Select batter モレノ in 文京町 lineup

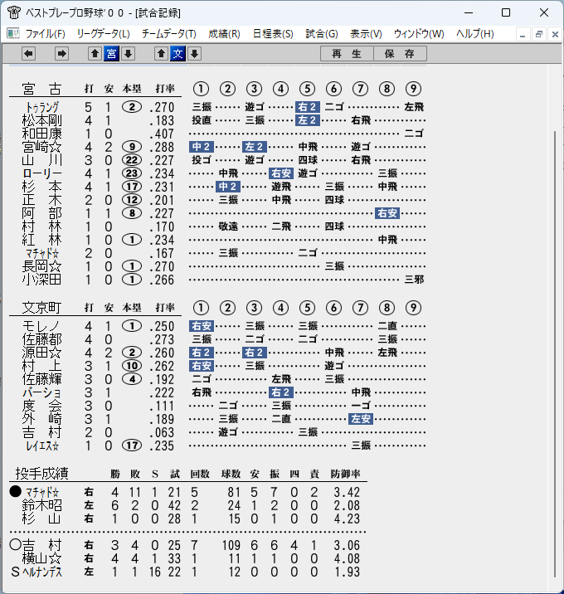click(41, 326)
